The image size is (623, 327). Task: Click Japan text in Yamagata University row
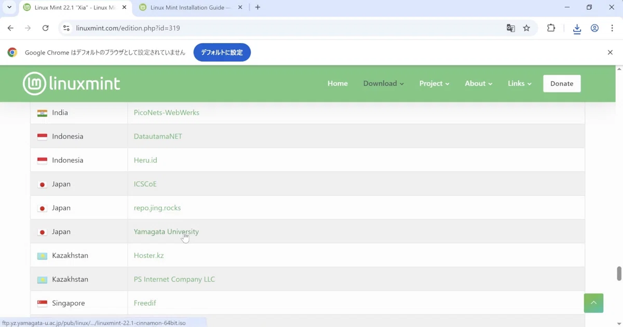click(x=61, y=232)
